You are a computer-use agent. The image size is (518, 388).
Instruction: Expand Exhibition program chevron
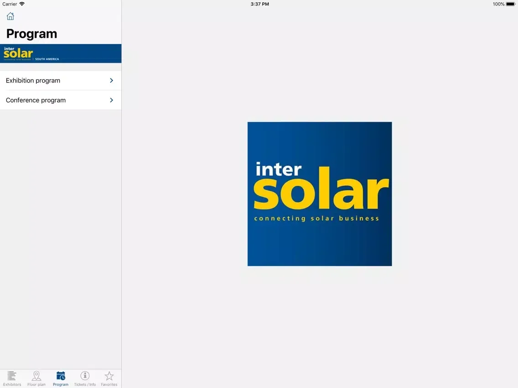click(x=111, y=81)
